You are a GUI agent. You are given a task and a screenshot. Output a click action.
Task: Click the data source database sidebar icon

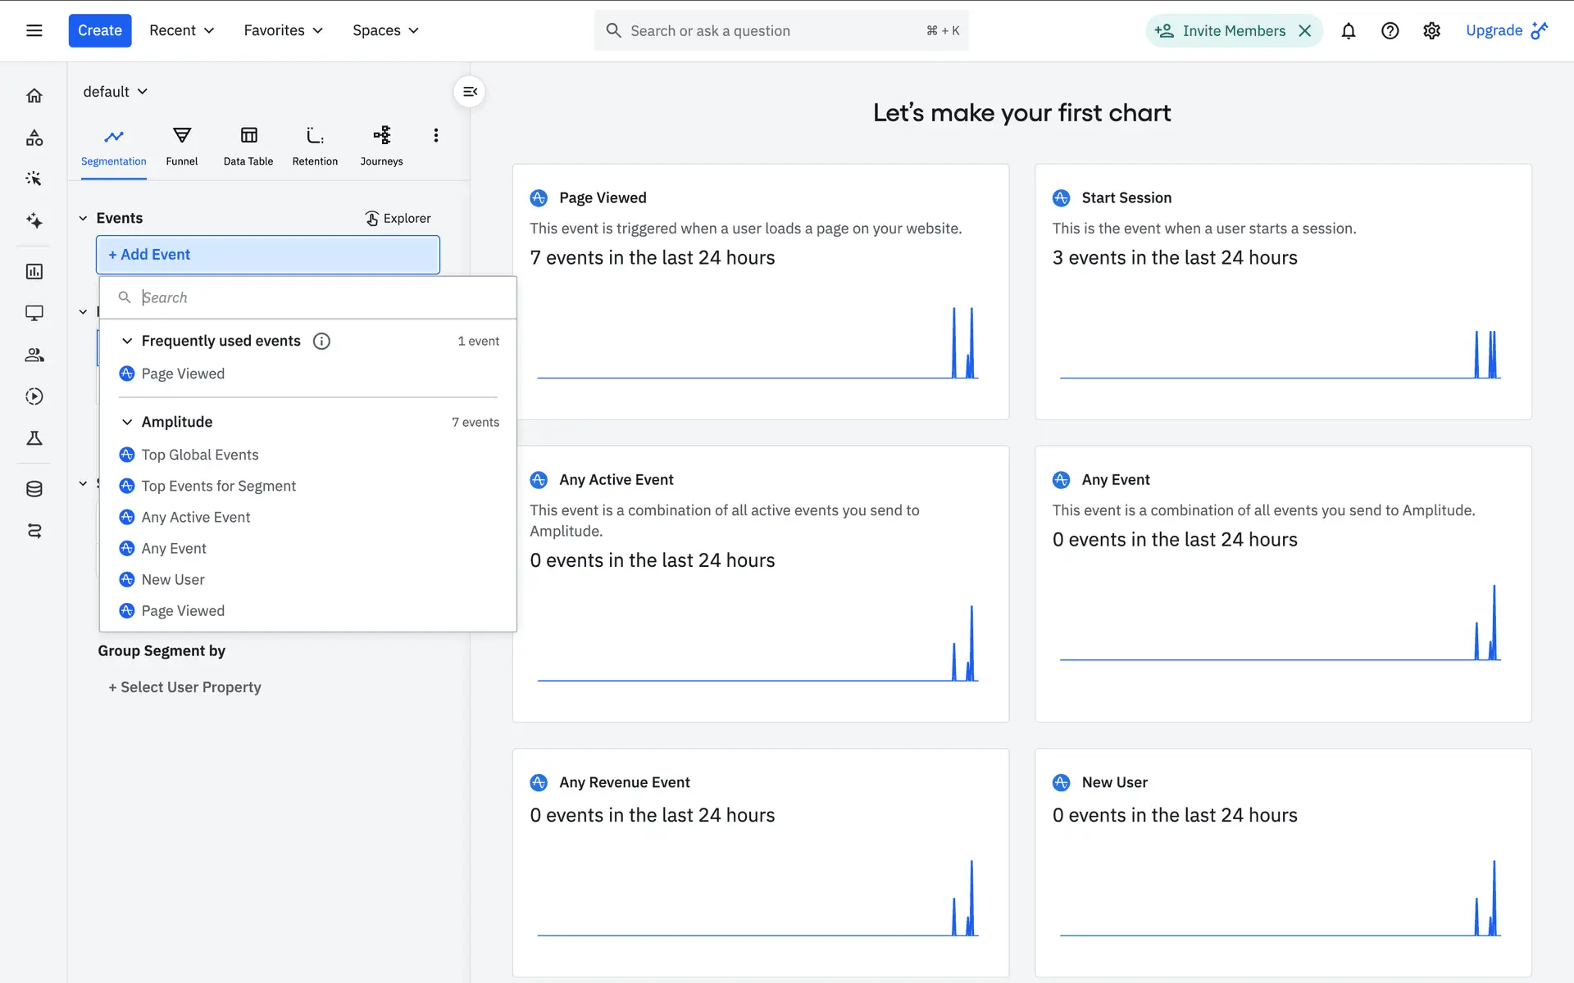(34, 489)
